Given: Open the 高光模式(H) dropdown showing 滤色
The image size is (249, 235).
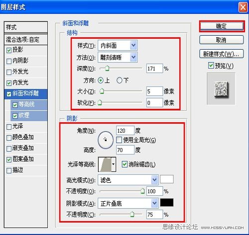Looking at the screenshot, I should pyautogui.click(x=128, y=180).
